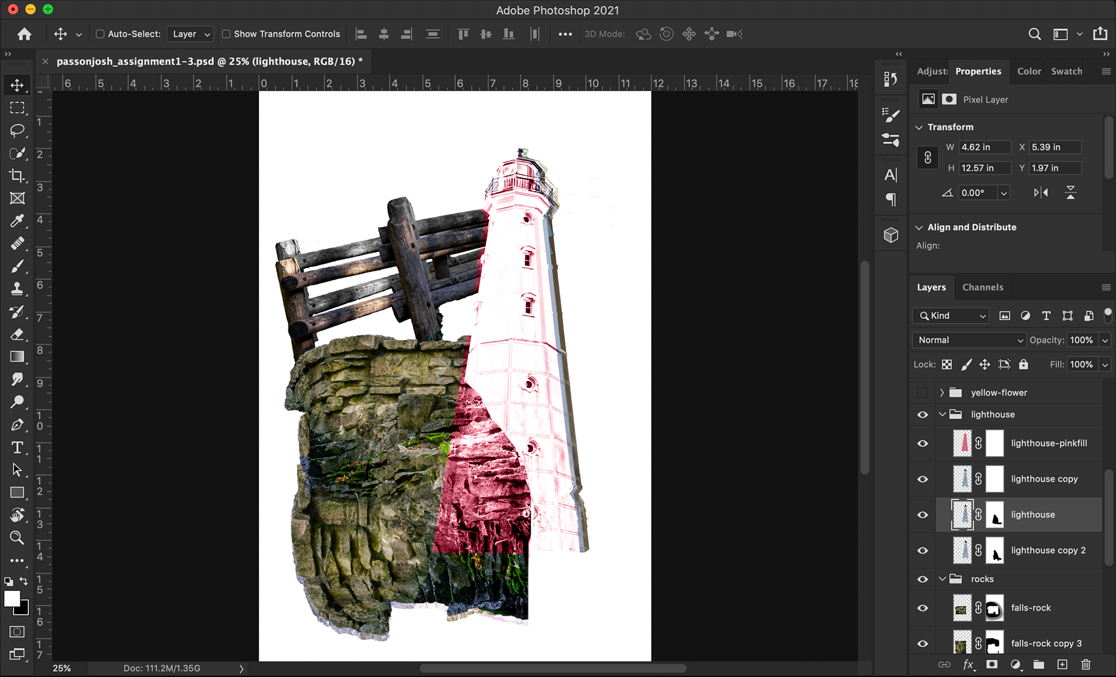Select the Horizontal Type tool
The image size is (1116, 677).
(x=17, y=448)
